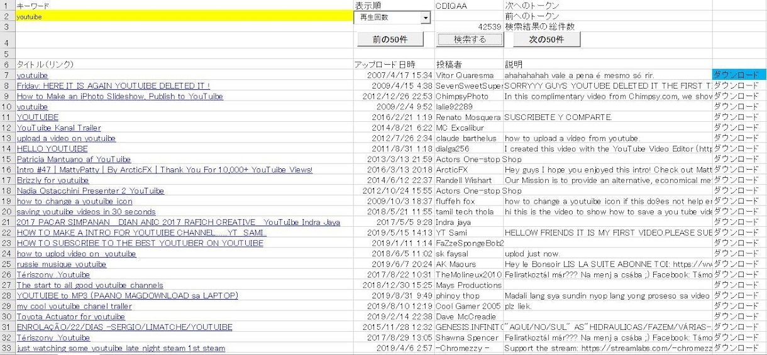Open 'my cool youtuibe chanel trailer' link
Image resolution: width=767 pixels, height=355 pixels.
tap(75, 306)
